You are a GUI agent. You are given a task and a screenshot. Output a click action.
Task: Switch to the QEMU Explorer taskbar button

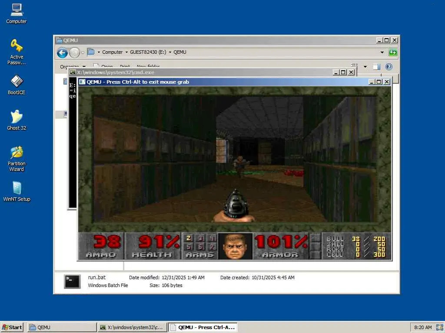click(62, 327)
